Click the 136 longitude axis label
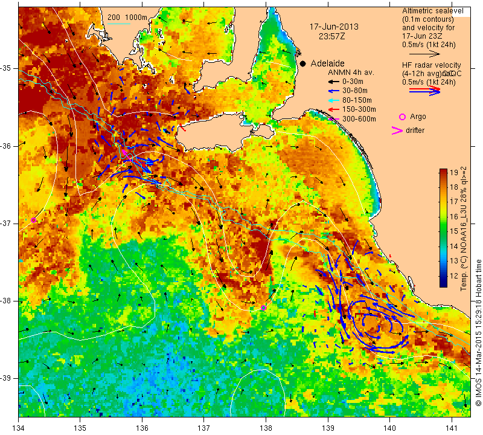This screenshot has height=435, width=483. tap(142, 428)
